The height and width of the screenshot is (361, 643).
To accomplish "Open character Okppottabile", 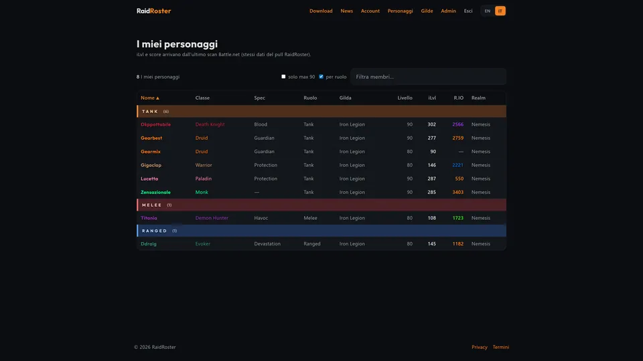I will [155, 124].
